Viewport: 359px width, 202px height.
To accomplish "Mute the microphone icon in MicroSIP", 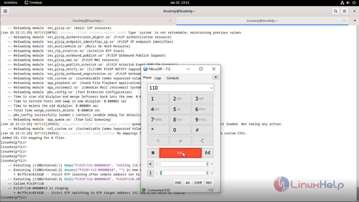I will pyautogui.click(x=150, y=173).
